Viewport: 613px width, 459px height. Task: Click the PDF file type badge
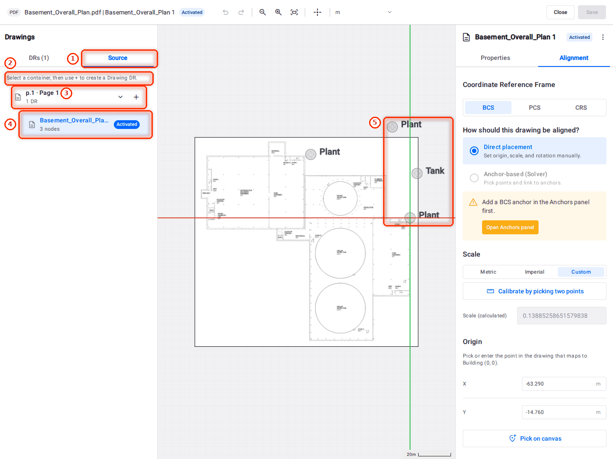pyautogui.click(x=14, y=12)
